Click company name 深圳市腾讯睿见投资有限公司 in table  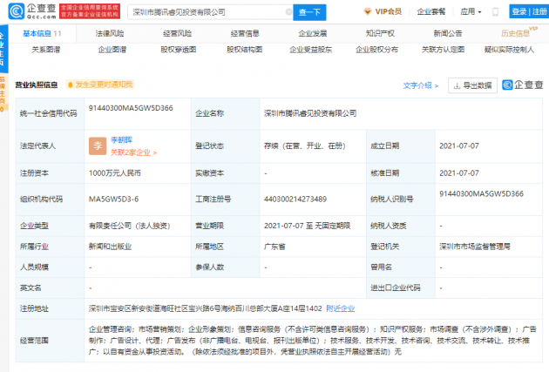[x=310, y=113]
